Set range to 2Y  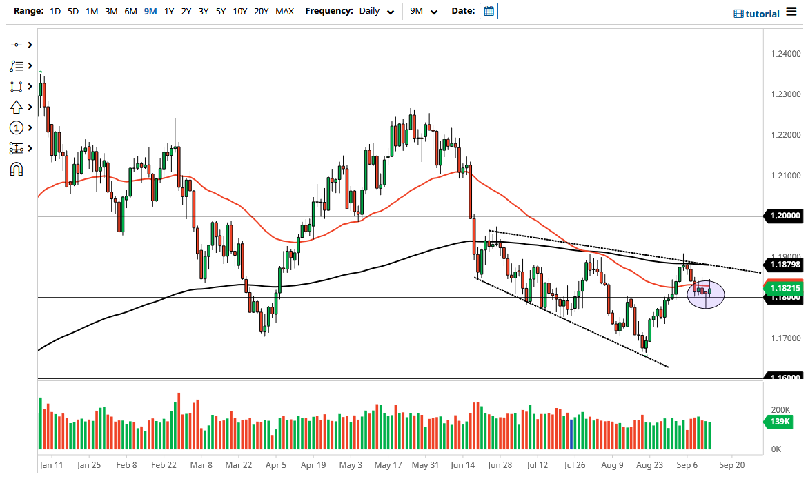186,11
